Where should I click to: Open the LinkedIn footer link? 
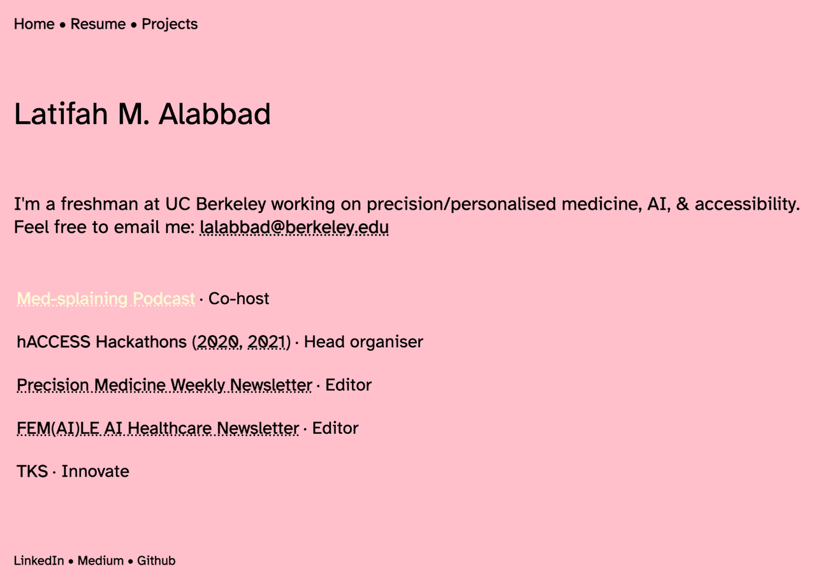(39, 561)
